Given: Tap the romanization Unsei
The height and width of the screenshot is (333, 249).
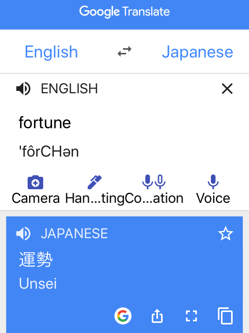Looking at the screenshot, I should (x=38, y=283).
